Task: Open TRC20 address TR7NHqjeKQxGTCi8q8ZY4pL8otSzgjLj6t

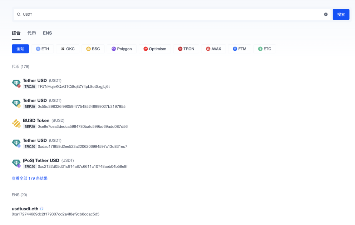Action: [x=74, y=87]
